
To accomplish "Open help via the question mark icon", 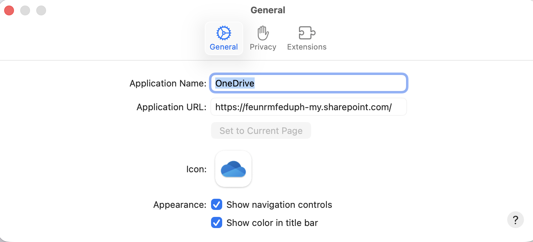I will (x=515, y=220).
